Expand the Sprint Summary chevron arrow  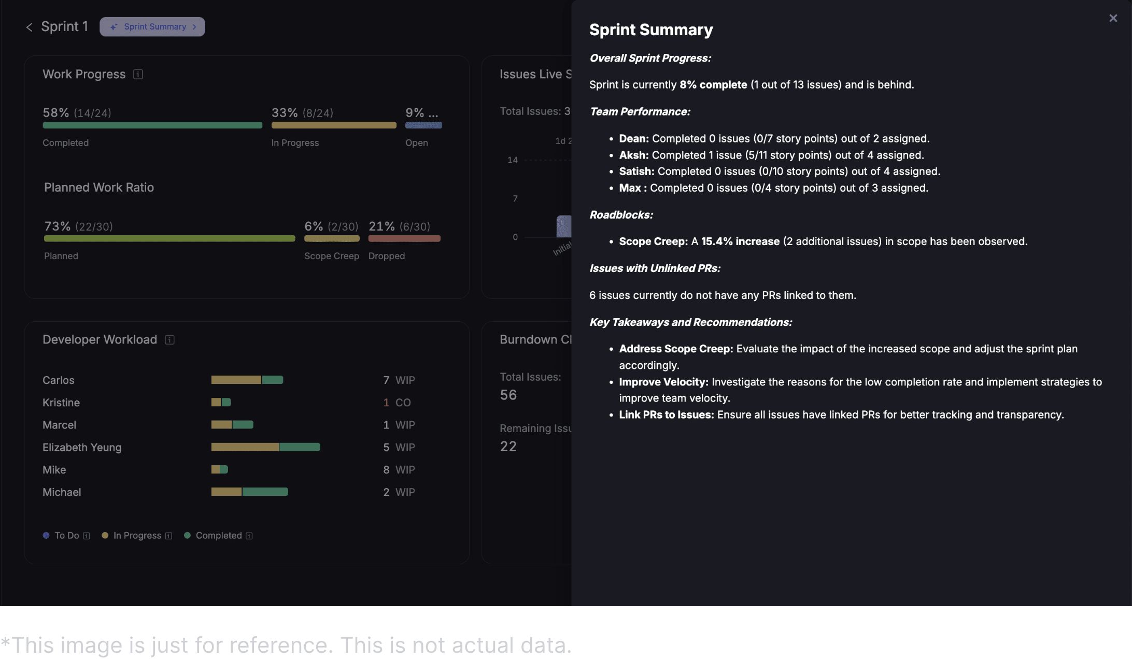pyautogui.click(x=194, y=27)
